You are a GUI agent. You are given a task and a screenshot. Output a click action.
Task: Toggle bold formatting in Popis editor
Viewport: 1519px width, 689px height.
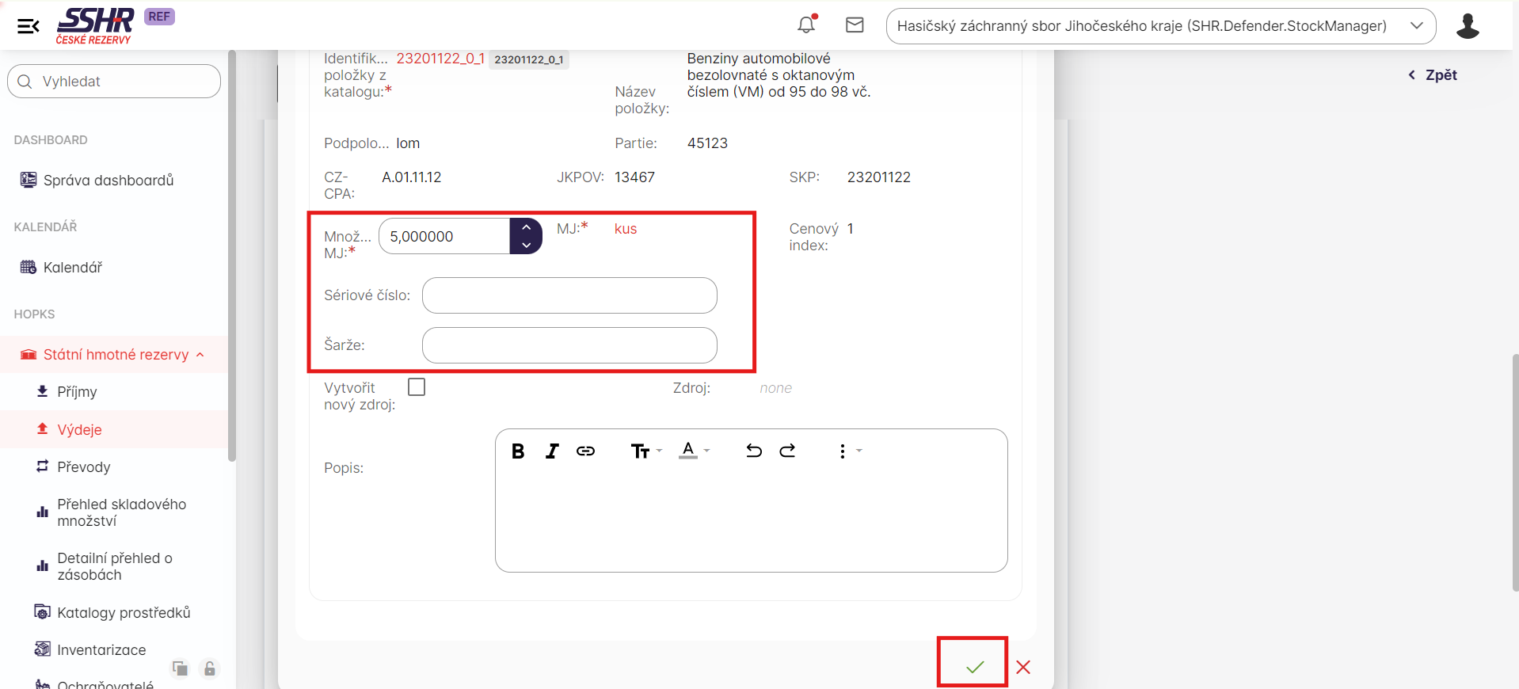(518, 451)
